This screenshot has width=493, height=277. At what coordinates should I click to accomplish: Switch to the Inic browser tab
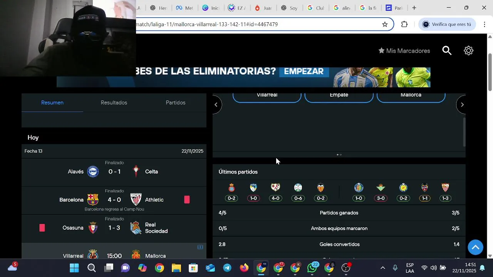211,8
